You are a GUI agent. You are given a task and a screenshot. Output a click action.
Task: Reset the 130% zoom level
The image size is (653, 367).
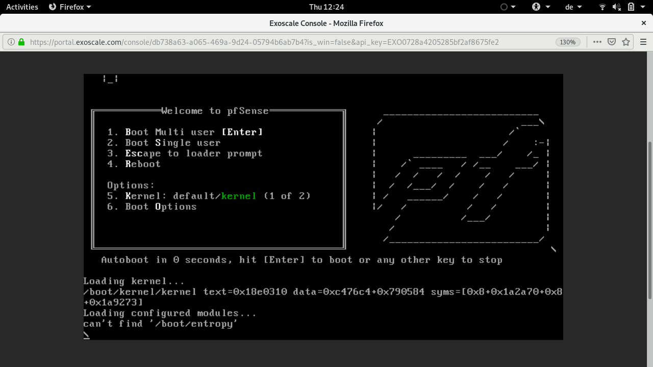tap(567, 42)
